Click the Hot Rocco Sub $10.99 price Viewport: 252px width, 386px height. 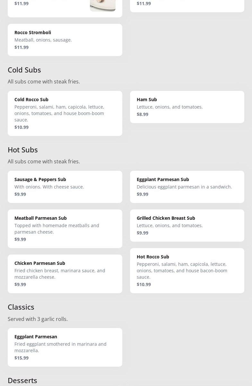pos(144,284)
